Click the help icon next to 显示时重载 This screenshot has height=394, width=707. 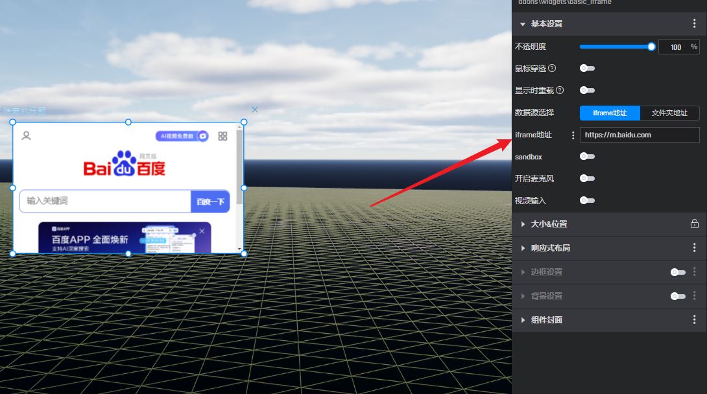560,90
